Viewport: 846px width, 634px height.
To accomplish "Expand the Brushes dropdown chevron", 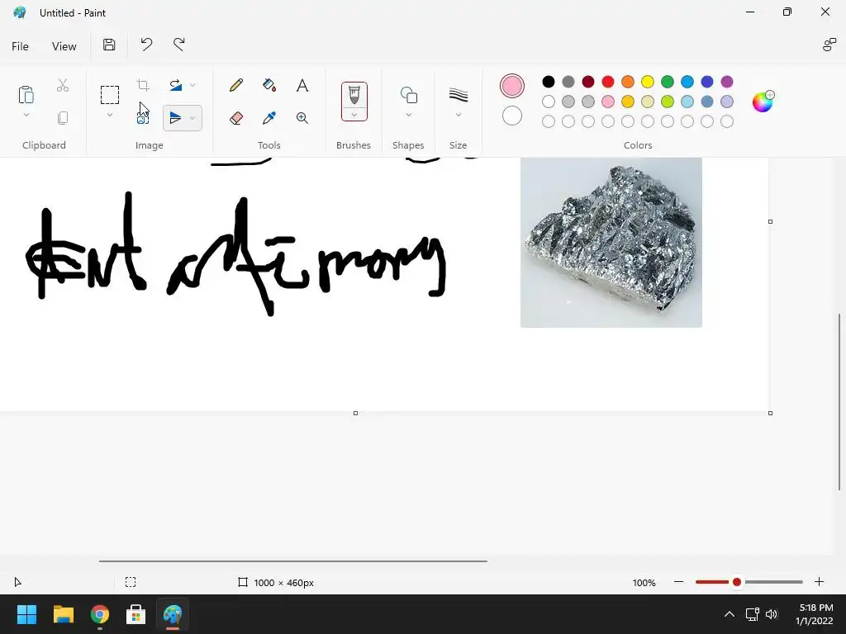I will [x=354, y=114].
